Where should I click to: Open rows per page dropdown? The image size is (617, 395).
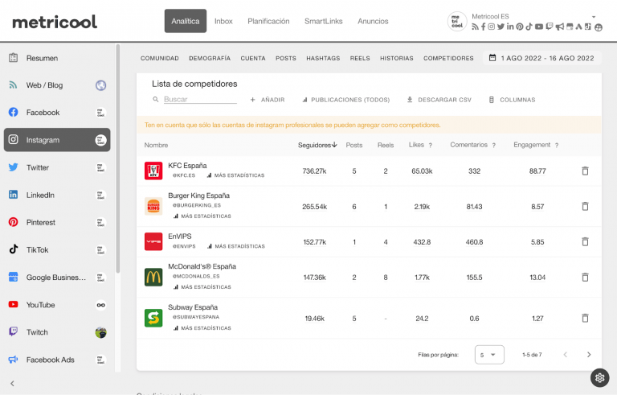pos(490,354)
